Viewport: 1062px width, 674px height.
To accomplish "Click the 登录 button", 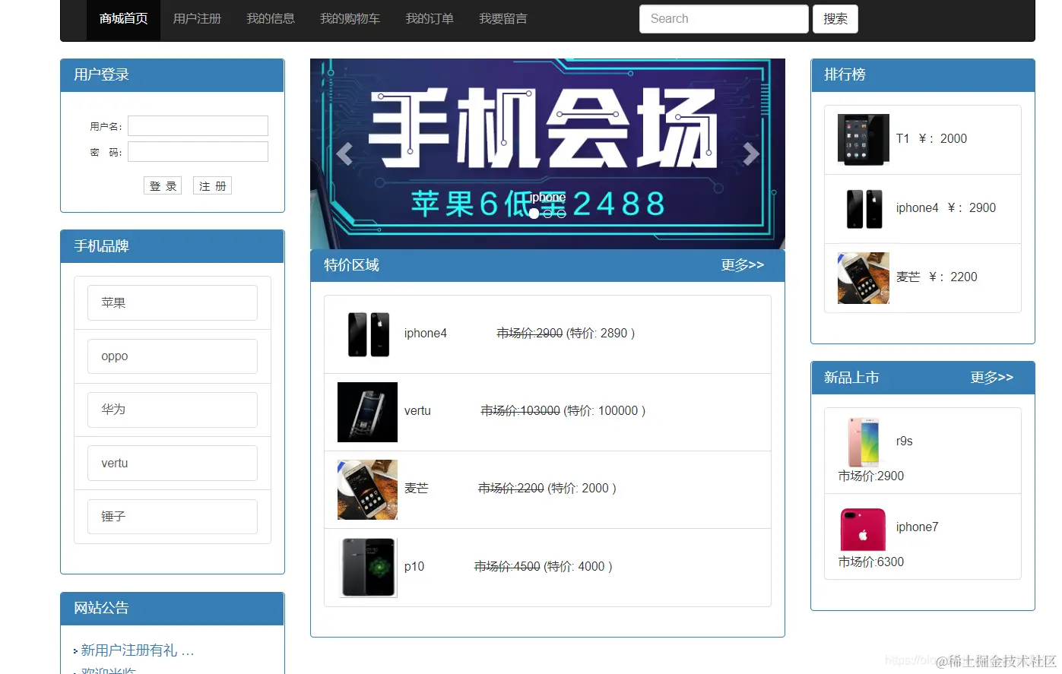I will point(163,185).
